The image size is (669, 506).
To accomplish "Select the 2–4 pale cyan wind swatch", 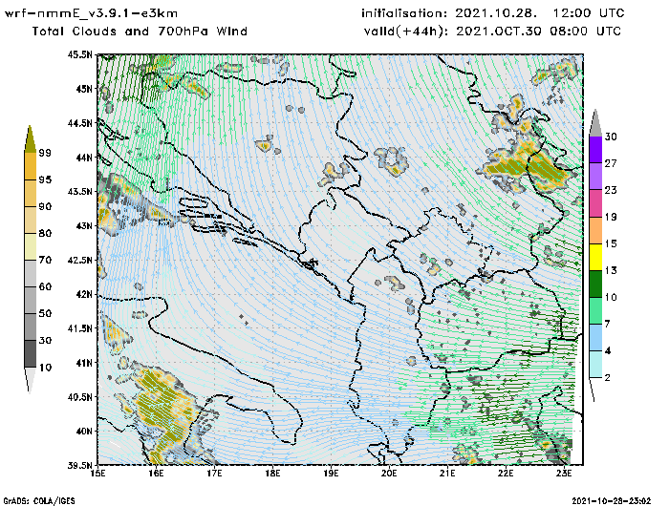I will click(595, 365).
